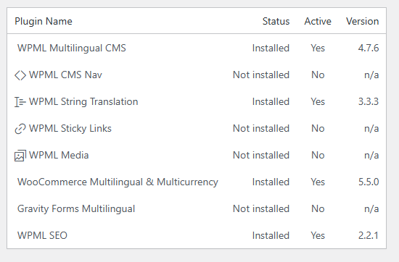Select the WPML Multilingual CMS plugin name

(72, 48)
